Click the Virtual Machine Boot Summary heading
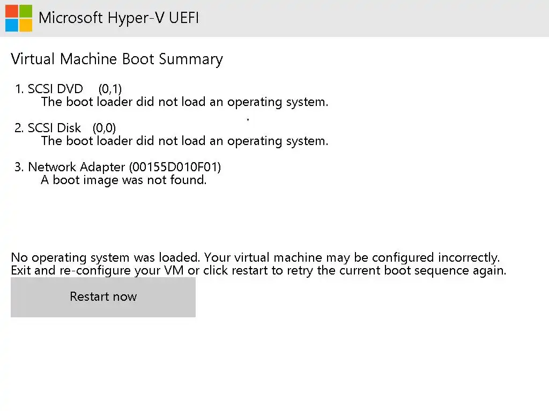 (x=117, y=59)
